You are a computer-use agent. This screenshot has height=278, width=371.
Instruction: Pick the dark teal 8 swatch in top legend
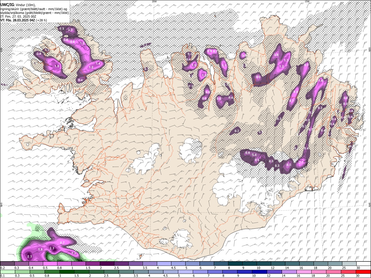pyautogui.click(x=235, y=264)
